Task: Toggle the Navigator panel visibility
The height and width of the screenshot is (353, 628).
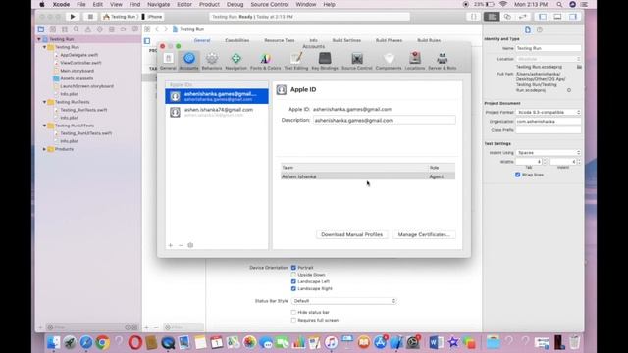Action: pos(543,17)
